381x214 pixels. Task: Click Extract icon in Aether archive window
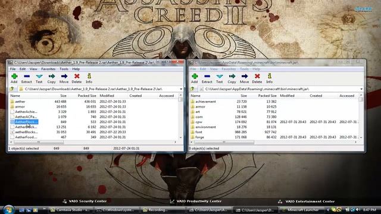point(26,78)
